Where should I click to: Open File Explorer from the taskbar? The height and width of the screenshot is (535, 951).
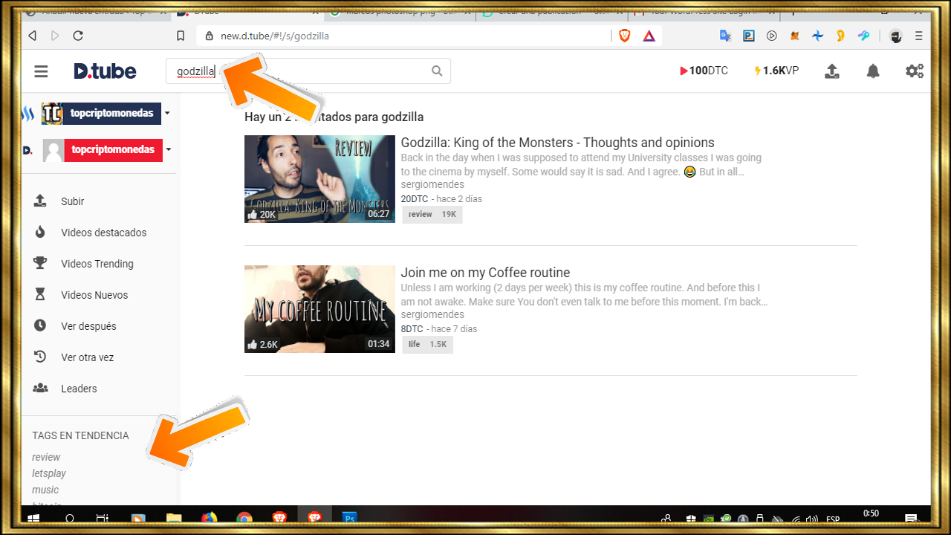(174, 518)
